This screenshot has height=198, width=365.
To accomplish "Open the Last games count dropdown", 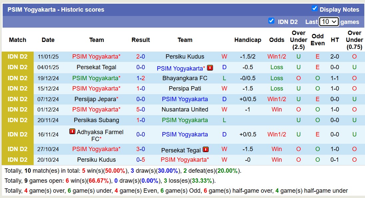I will [x=329, y=22].
